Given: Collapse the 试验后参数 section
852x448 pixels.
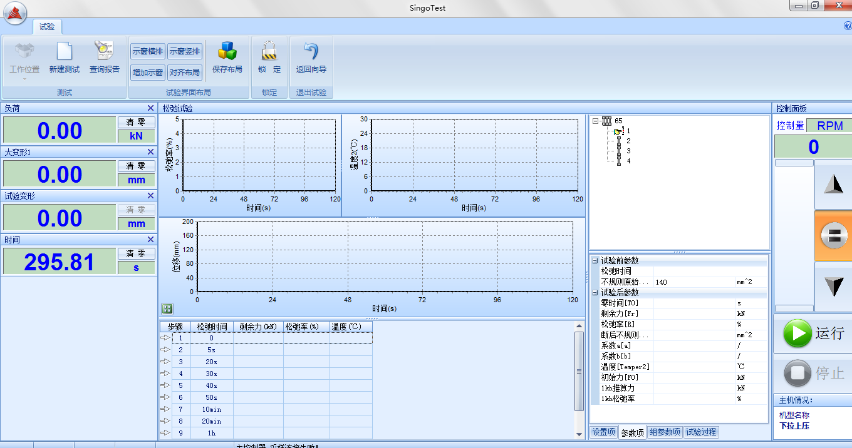Looking at the screenshot, I should pyautogui.click(x=595, y=292).
